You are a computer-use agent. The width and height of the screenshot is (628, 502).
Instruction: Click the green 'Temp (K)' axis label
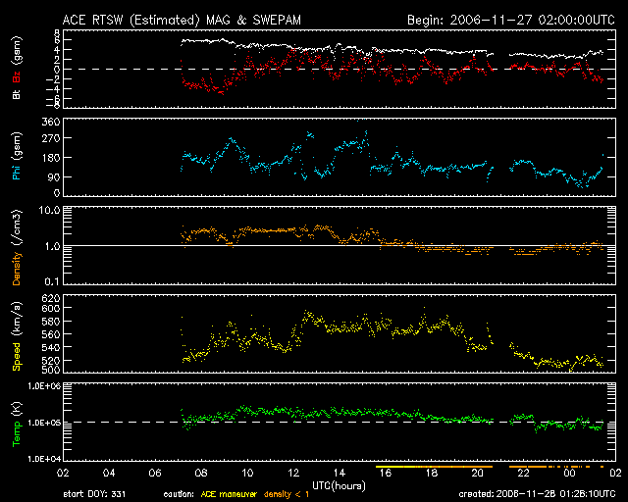17,424
